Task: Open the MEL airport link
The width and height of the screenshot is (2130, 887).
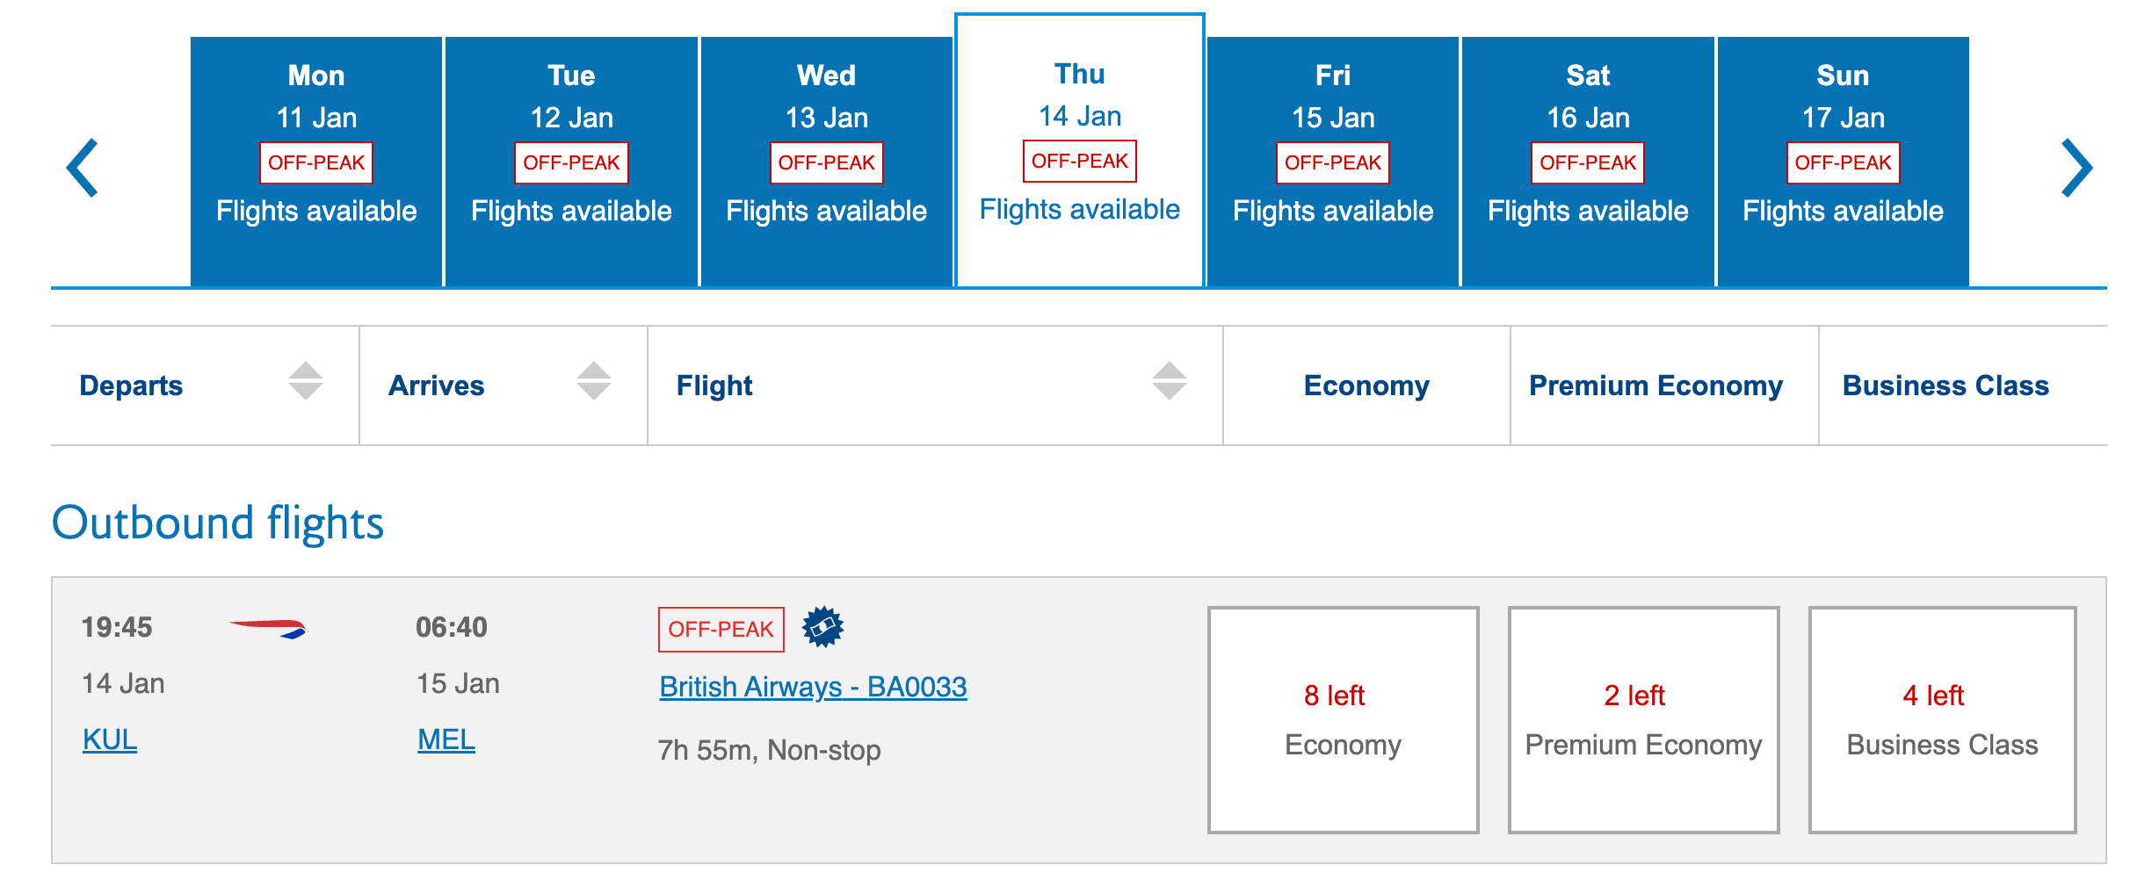Action: pos(445,740)
